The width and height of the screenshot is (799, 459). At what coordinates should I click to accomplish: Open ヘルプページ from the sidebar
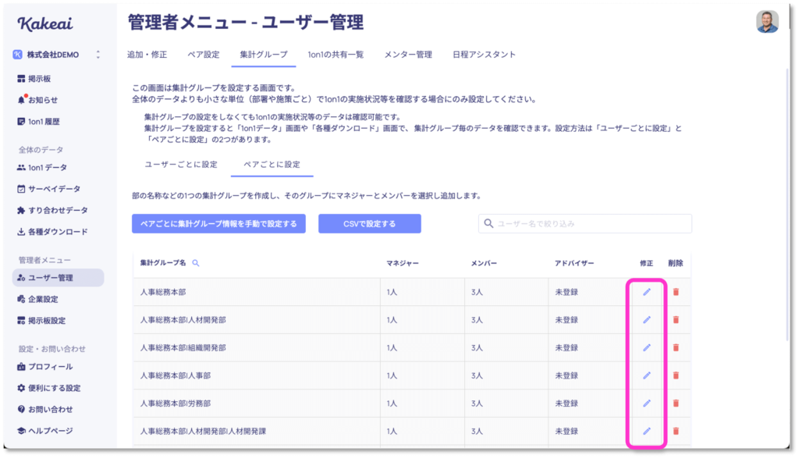(44, 431)
